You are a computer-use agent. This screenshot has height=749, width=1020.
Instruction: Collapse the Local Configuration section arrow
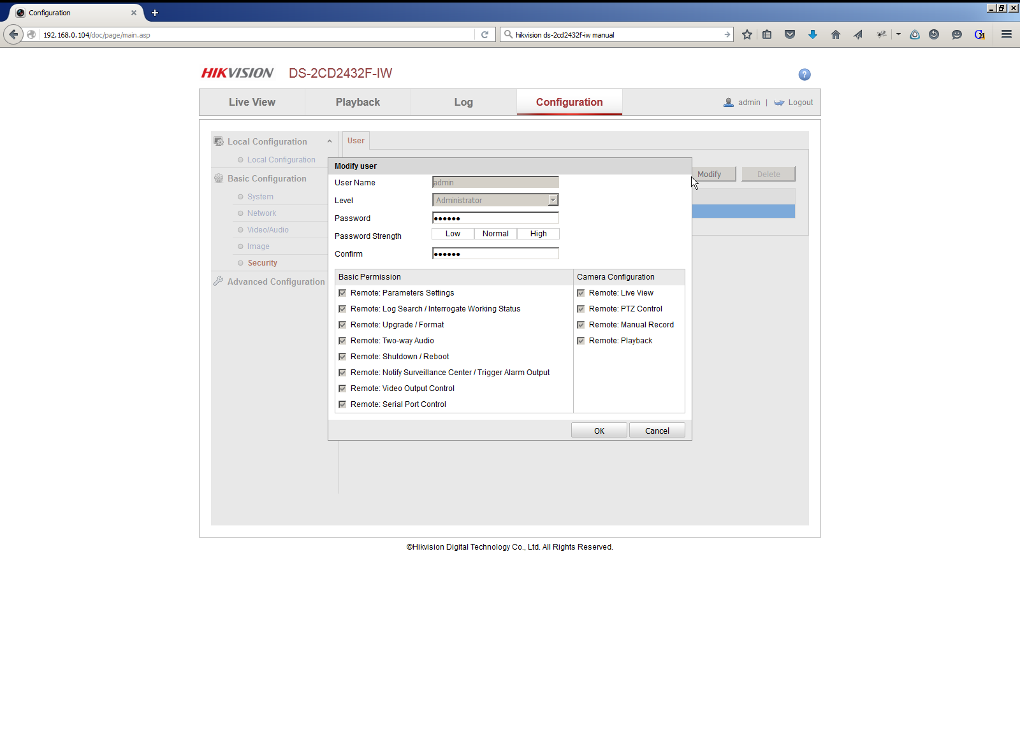[x=330, y=141]
